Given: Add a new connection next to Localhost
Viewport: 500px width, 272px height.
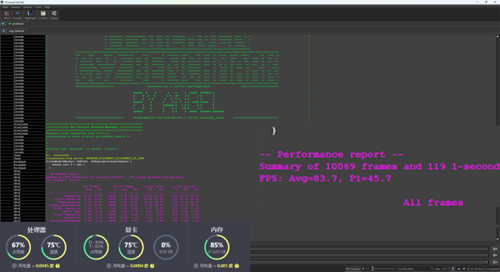Looking at the screenshot, I should coord(3,24).
